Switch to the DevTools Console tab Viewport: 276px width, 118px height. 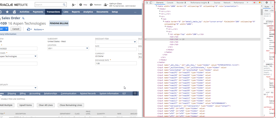point(170,3)
